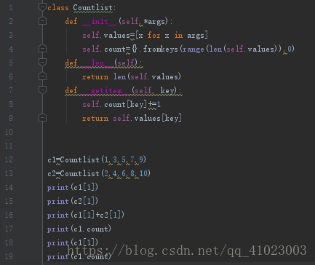Click line number 8 in the gutter
The width and height of the screenshot is (315, 265).
[x=11, y=104]
